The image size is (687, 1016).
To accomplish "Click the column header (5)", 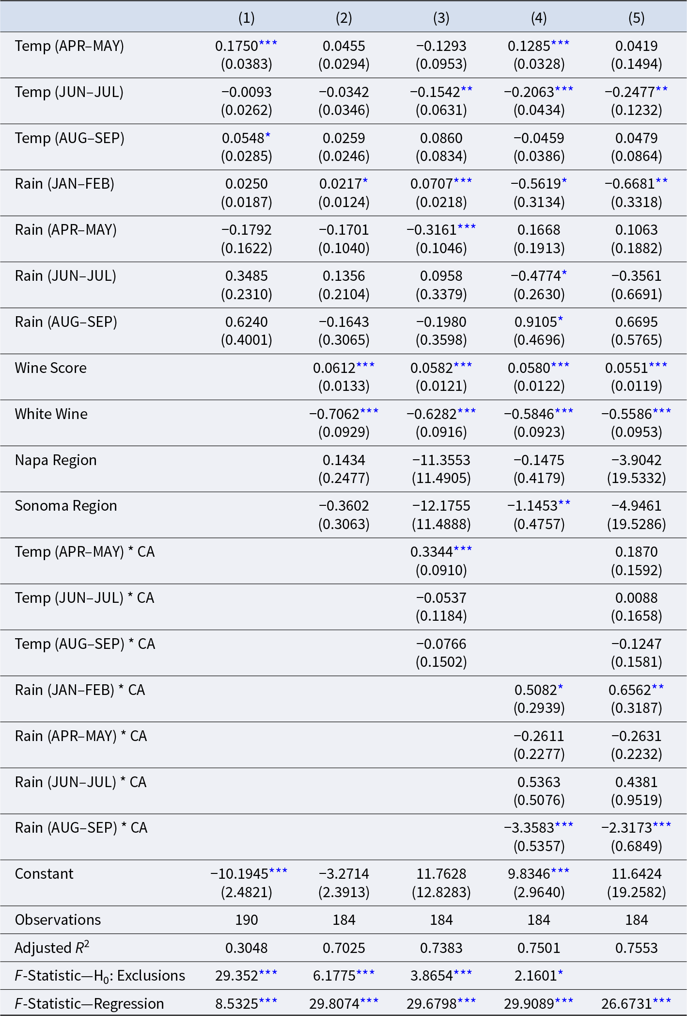I will pyautogui.click(x=637, y=18).
